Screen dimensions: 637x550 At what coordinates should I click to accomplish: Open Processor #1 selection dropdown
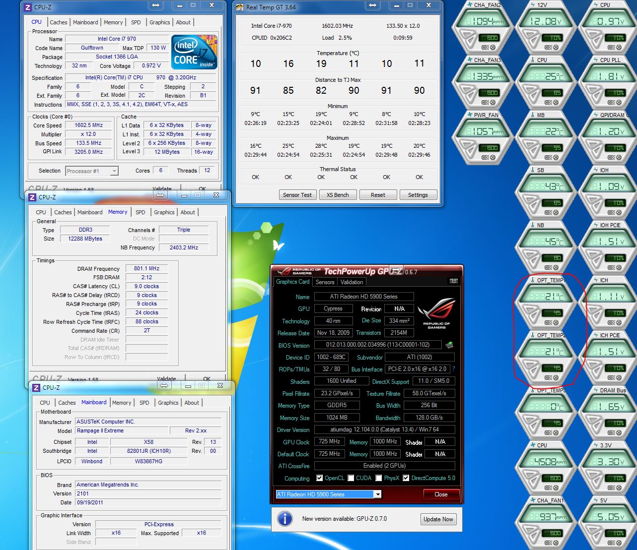114,171
